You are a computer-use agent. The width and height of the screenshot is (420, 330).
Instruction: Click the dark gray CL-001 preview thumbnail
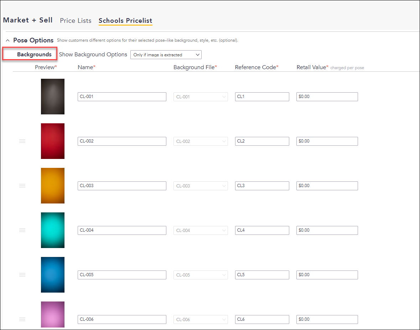(53, 97)
